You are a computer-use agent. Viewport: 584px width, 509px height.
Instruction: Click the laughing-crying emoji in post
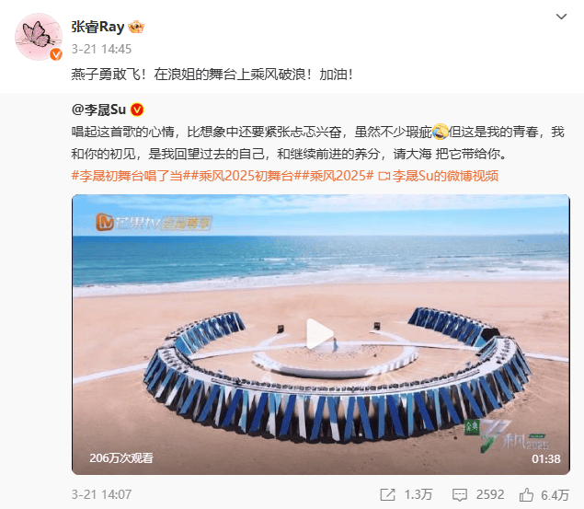tap(440, 132)
